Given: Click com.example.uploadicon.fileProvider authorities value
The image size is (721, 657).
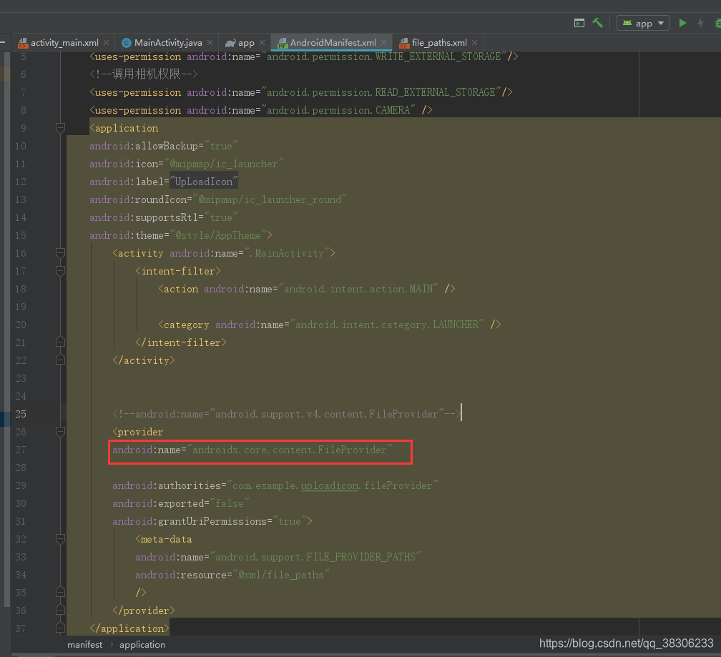Looking at the screenshot, I should (x=333, y=485).
